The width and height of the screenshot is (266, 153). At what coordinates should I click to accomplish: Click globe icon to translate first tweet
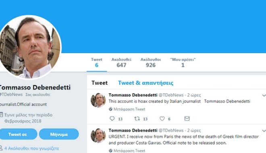(x=110, y=109)
